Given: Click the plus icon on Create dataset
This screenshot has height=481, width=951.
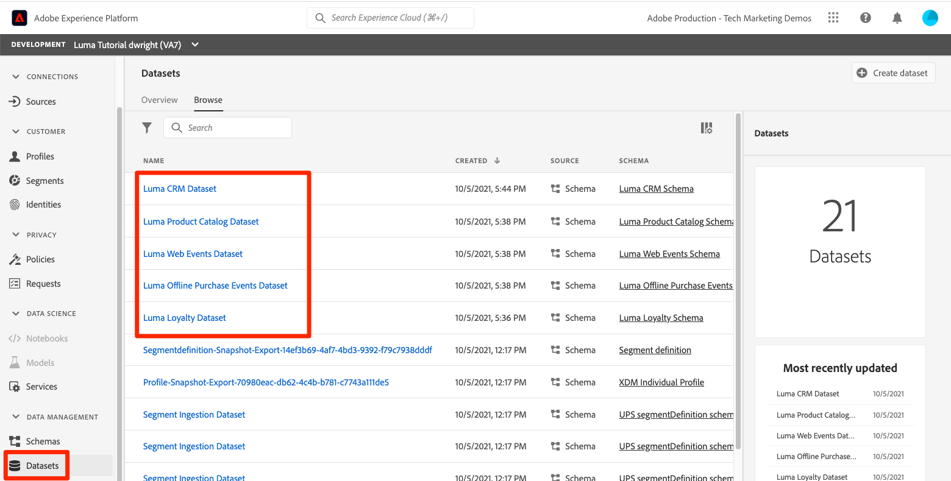Looking at the screenshot, I should [862, 73].
